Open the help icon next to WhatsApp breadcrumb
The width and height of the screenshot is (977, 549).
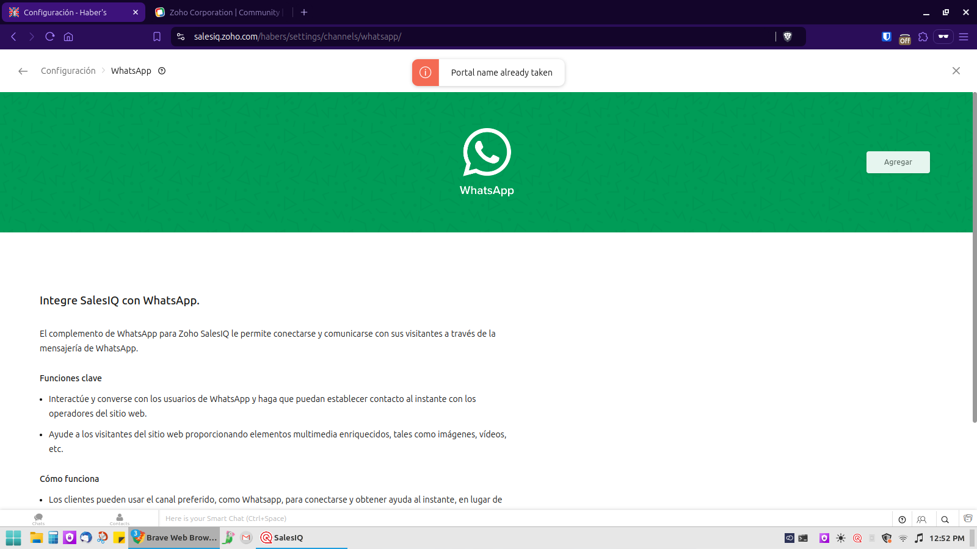(162, 71)
